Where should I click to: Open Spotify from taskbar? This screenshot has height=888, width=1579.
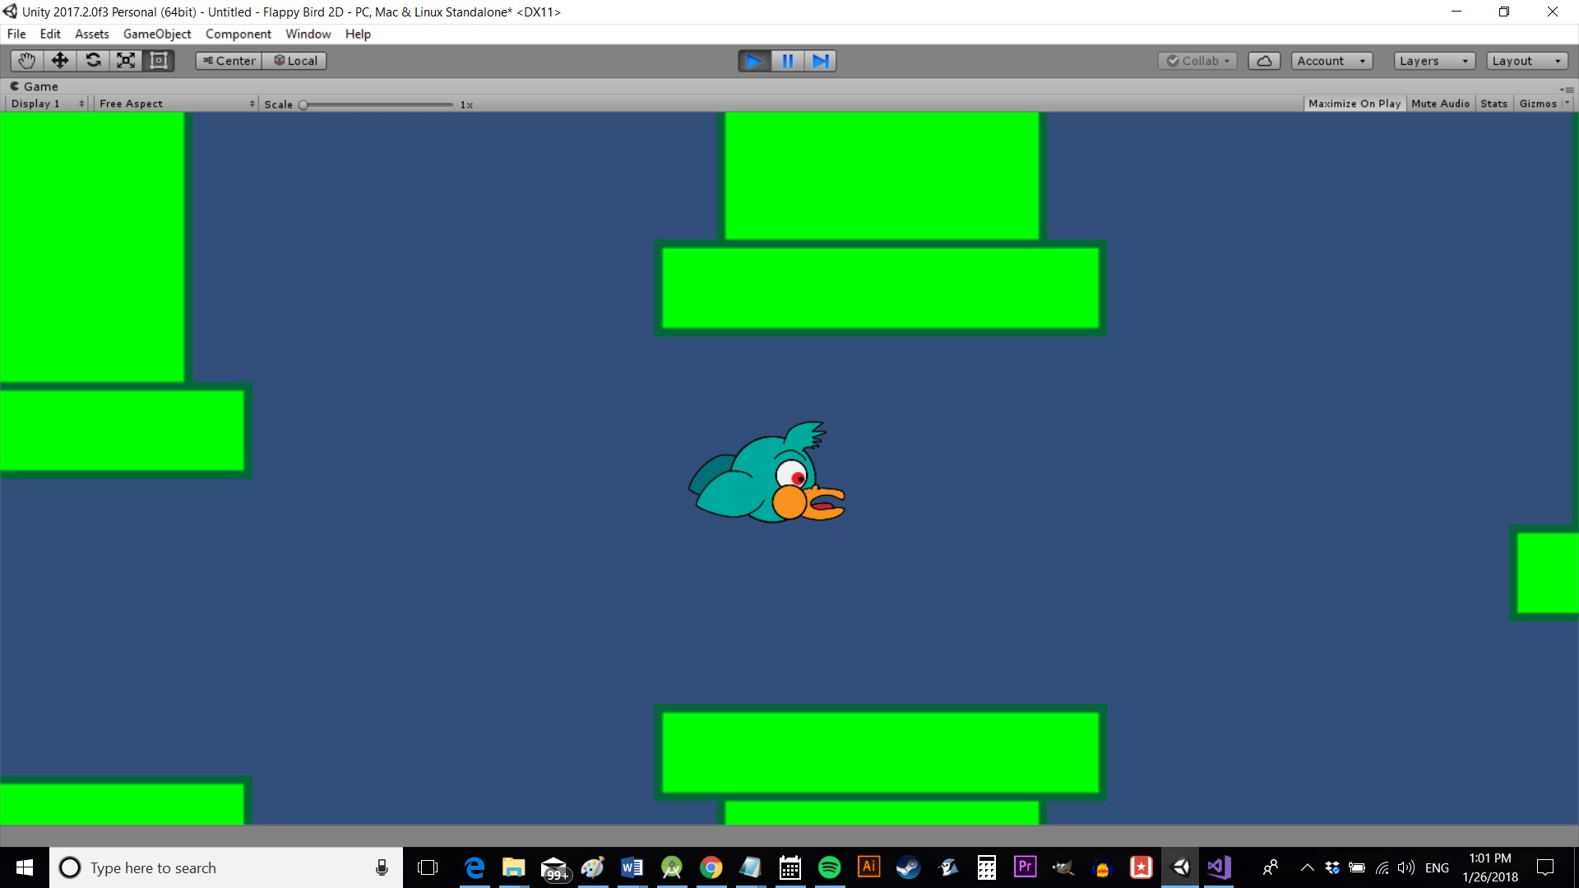830,867
